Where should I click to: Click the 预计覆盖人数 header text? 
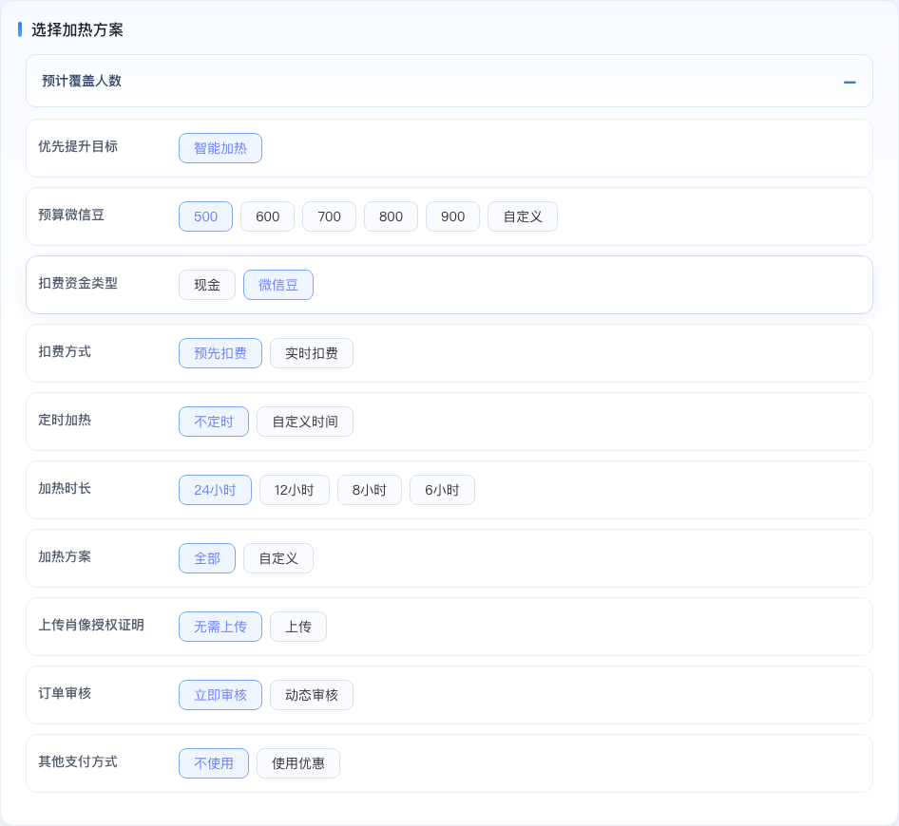point(82,81)
